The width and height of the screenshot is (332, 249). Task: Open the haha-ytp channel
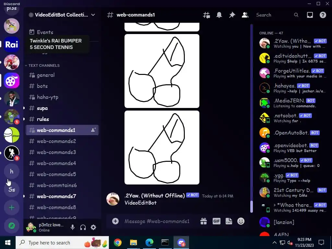[x=62, y=97]
